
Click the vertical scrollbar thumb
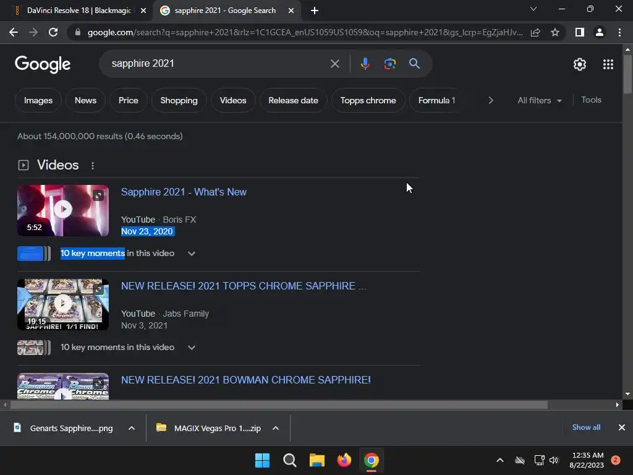pyautogui.click(x=627, y=74)
